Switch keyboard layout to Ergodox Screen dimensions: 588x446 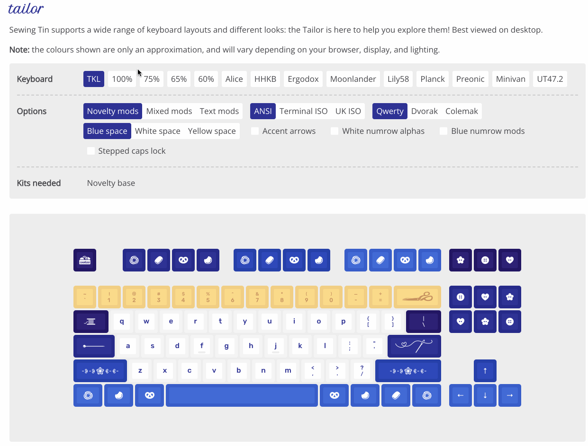coord(303,79)
